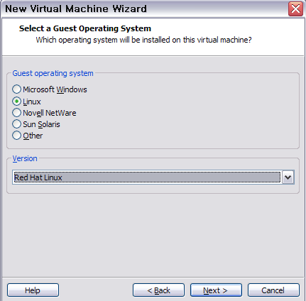Choose the Linux radio circle
Screen dimensions: 306x301
(16, 102)
